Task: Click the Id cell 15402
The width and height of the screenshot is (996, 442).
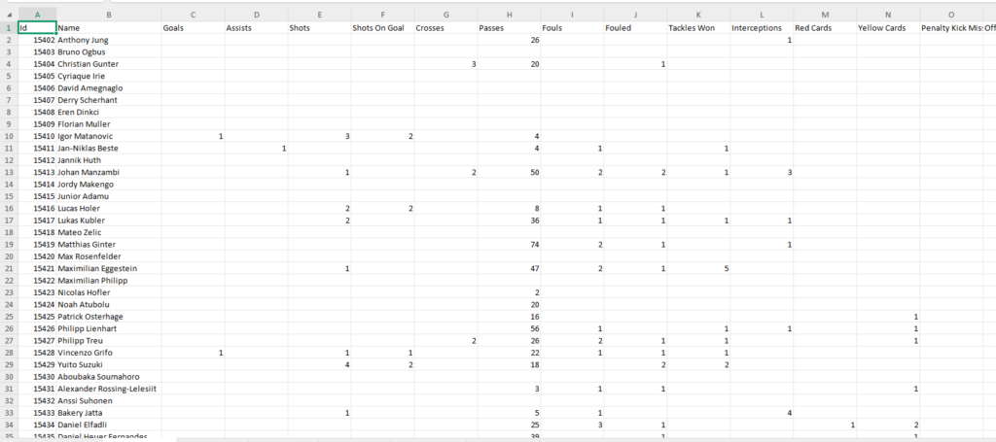Action: [36, 40]
